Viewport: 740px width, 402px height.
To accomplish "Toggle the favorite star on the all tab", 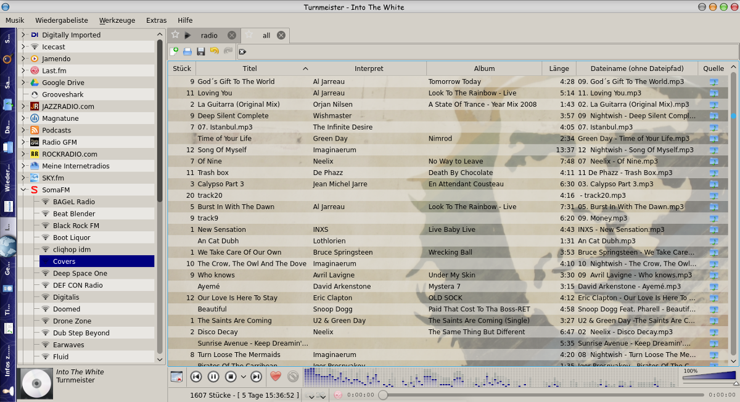I will point(249,35).
